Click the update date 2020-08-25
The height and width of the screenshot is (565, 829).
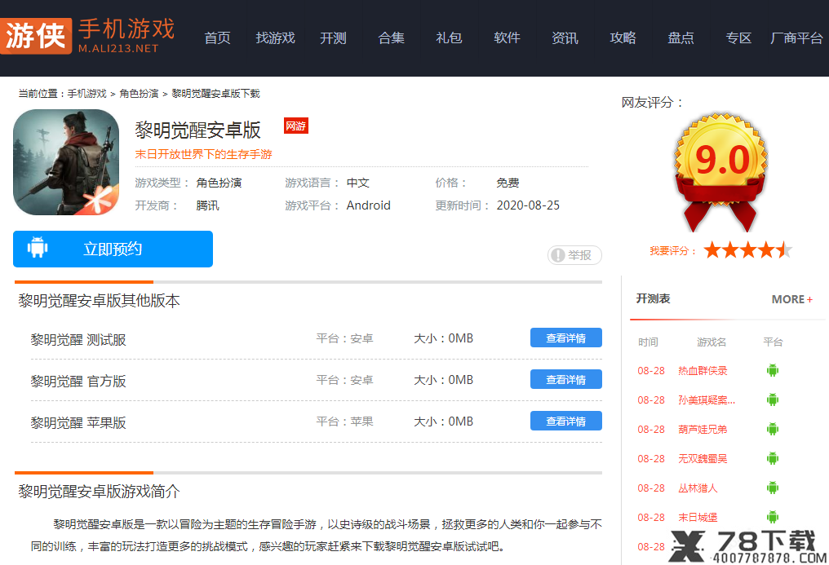coord(528,205)
